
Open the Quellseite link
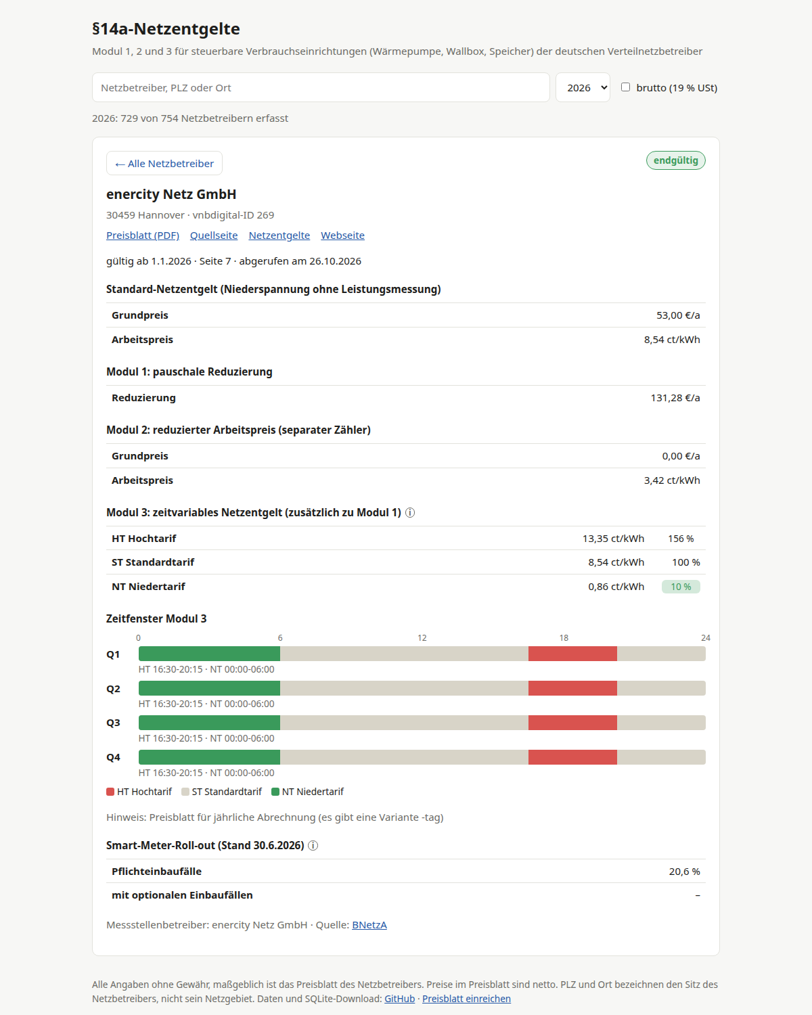point(214,235)
